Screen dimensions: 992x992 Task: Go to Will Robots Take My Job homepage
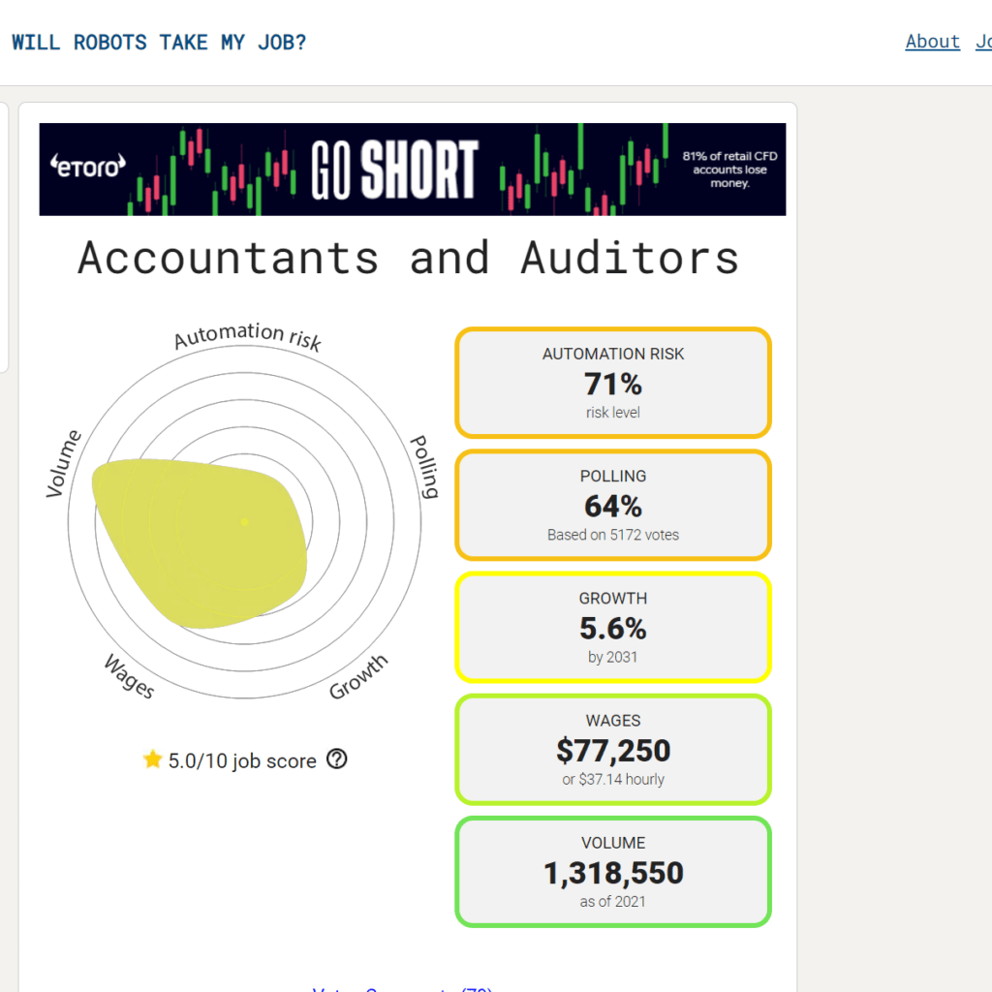159,43
